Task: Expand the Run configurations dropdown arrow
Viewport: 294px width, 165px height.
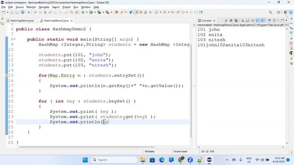Action: point(95,12)
